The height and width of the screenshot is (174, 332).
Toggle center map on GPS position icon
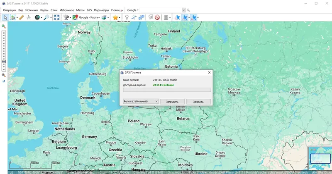click(x=193, y=17)
